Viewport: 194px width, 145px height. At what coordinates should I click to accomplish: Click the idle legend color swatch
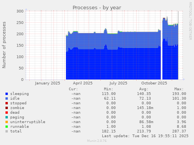pos(7,98)
